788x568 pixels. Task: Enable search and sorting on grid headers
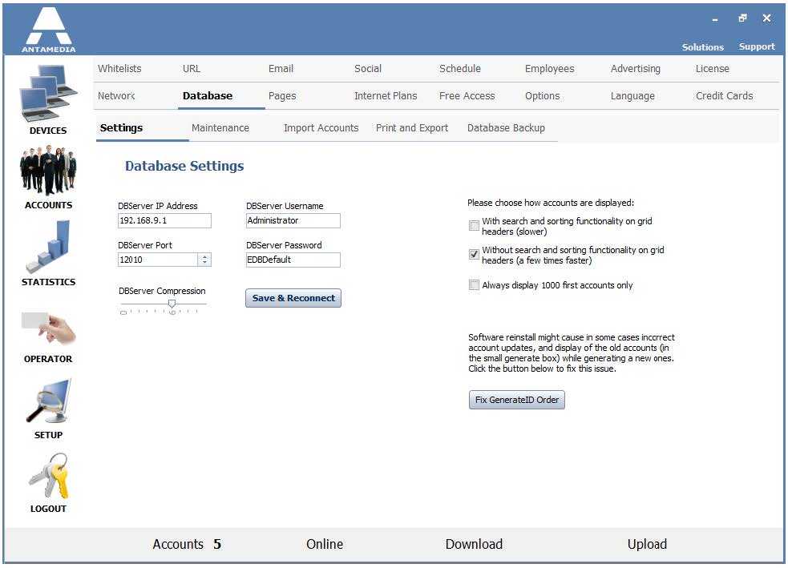(474, 225)
